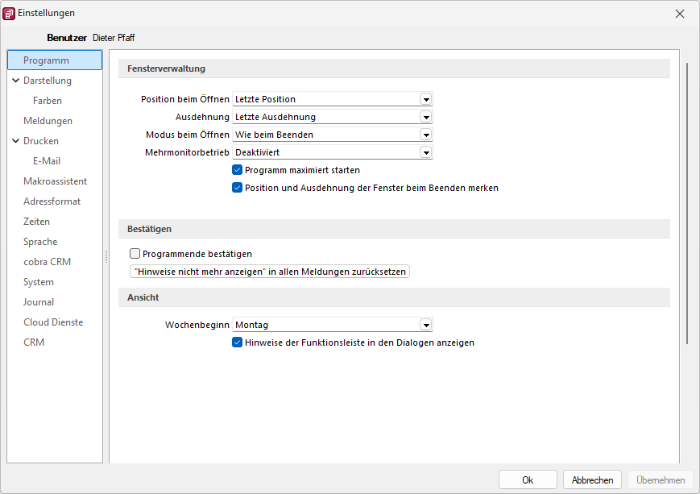Choose a Wochenbeginn day from dropdown
Viewport: 700px width, 494px height.
(x=425, y=325)
